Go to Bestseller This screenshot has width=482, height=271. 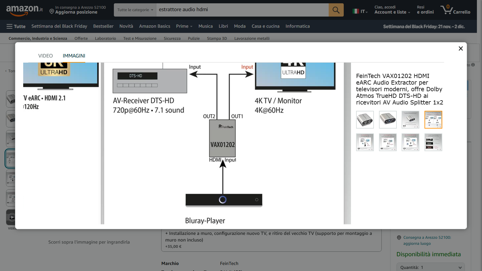[x=103, y=26]
